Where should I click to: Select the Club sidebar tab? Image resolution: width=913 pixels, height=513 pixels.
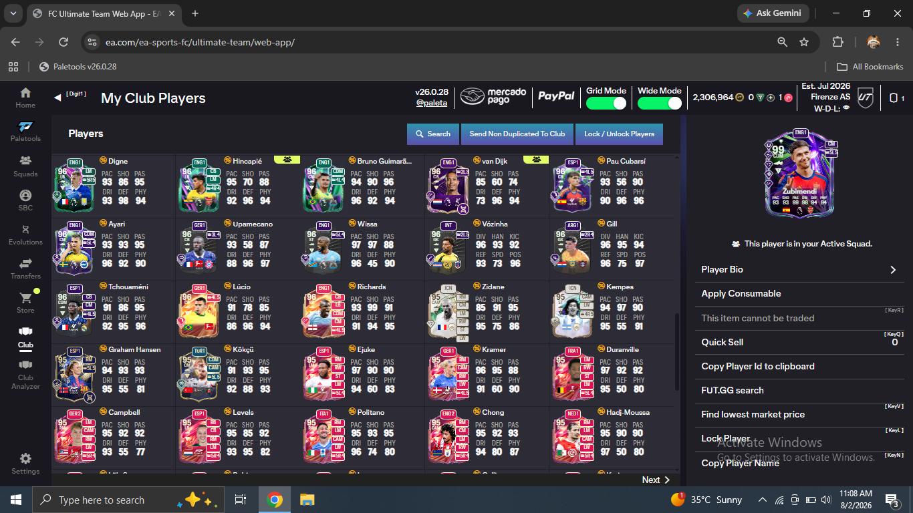[25, 337]
